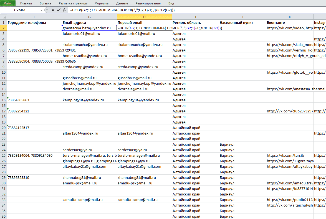Select Барнаул cell in row 23
The width and height of the screenshot is (326, 219).
(x=243, y=144)
